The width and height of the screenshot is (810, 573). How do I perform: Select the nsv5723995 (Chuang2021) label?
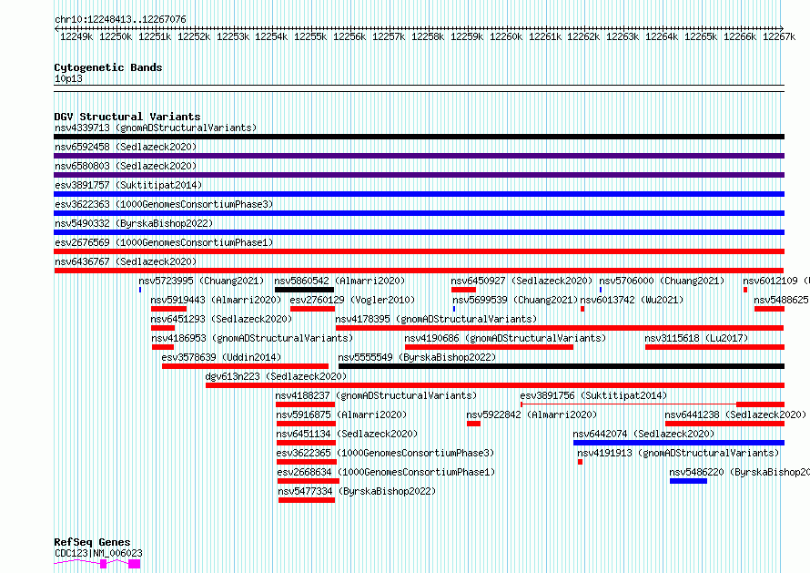click(201, 281)
